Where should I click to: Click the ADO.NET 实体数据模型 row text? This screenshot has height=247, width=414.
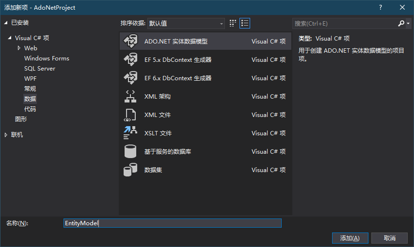point(176,42)
